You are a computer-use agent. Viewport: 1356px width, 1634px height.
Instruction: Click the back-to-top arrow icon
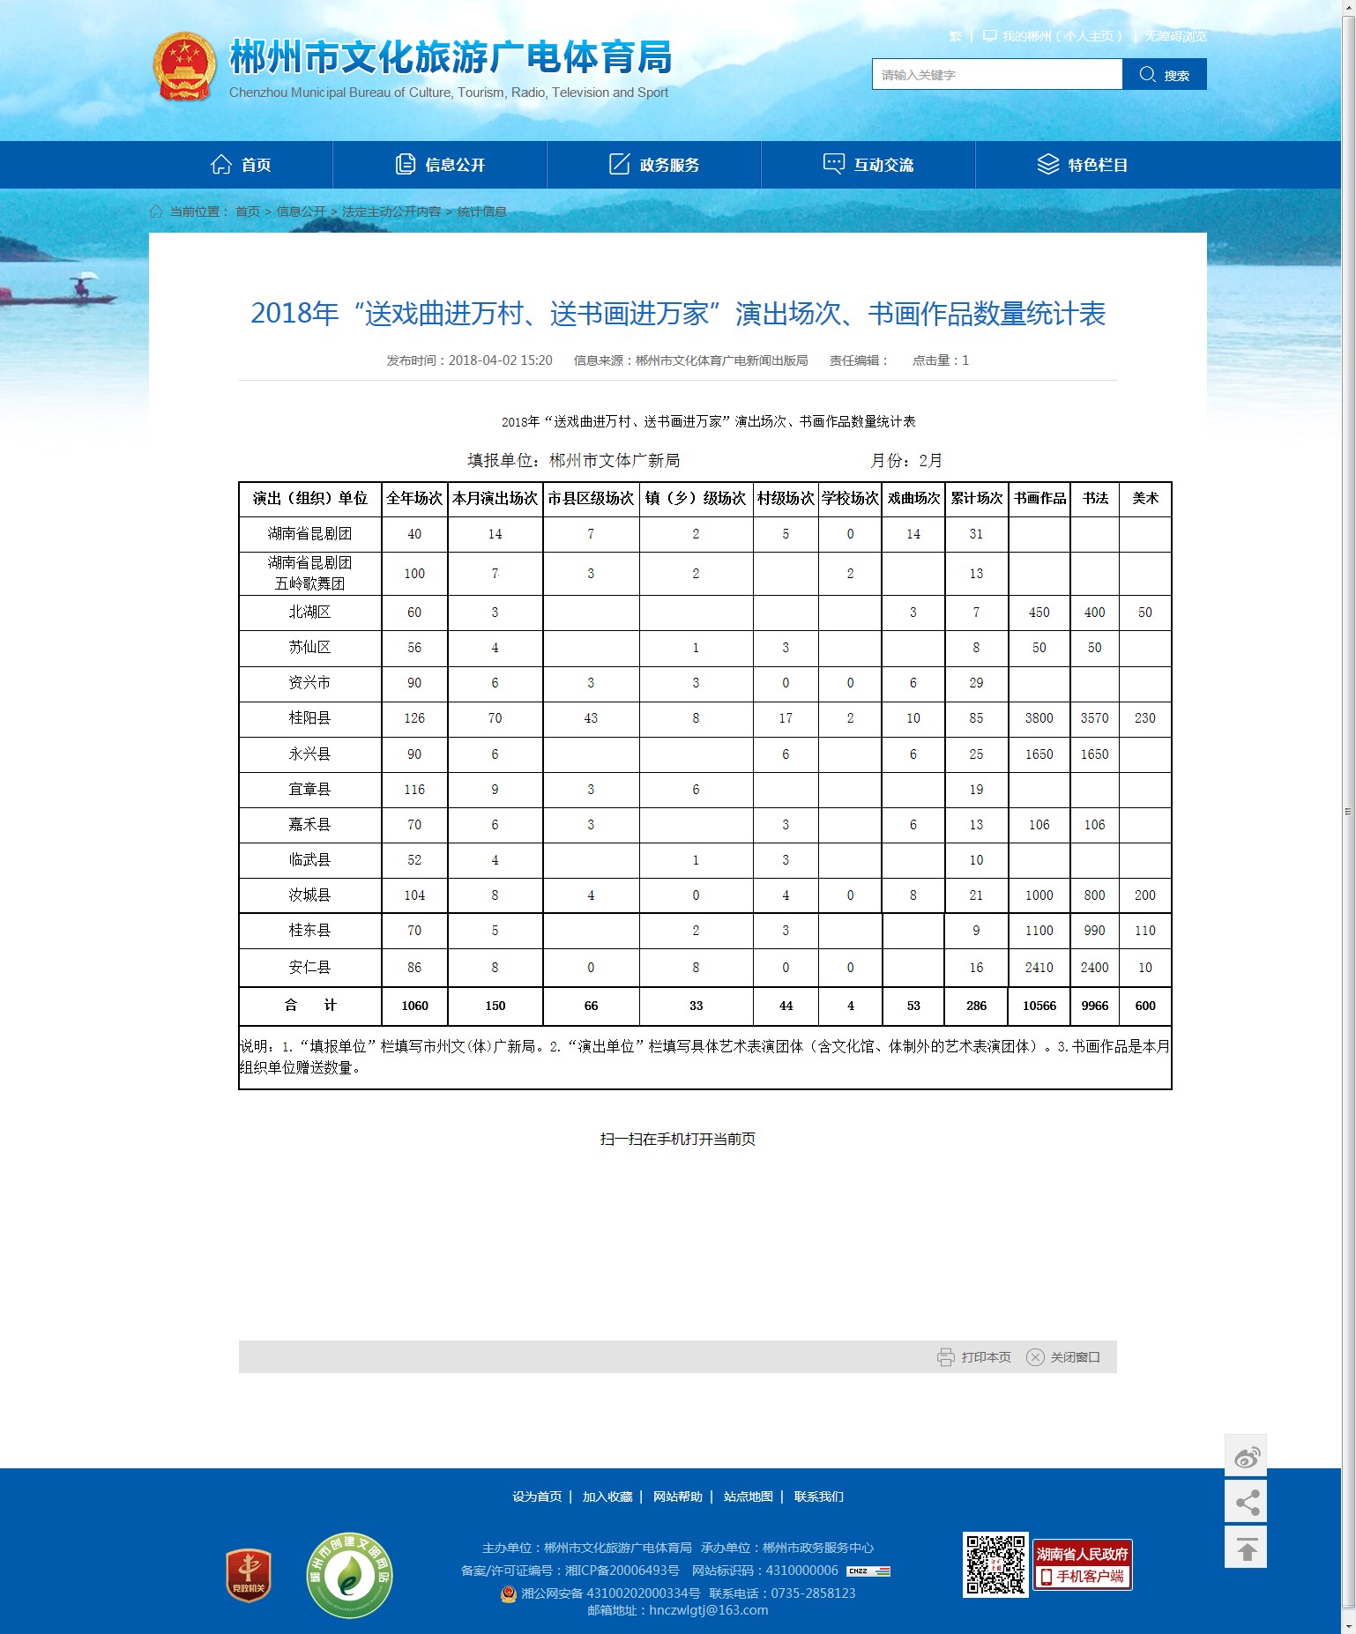pos(1246,1549)
